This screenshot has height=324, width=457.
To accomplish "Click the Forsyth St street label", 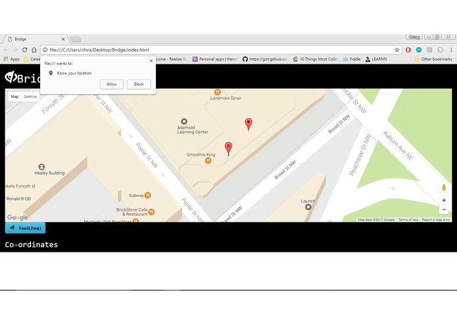I will 53,104.
